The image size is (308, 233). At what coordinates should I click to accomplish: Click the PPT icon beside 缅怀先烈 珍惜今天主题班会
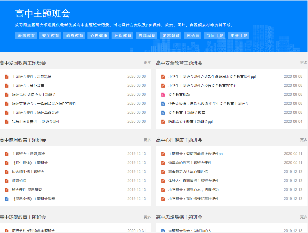click(7, 95)
